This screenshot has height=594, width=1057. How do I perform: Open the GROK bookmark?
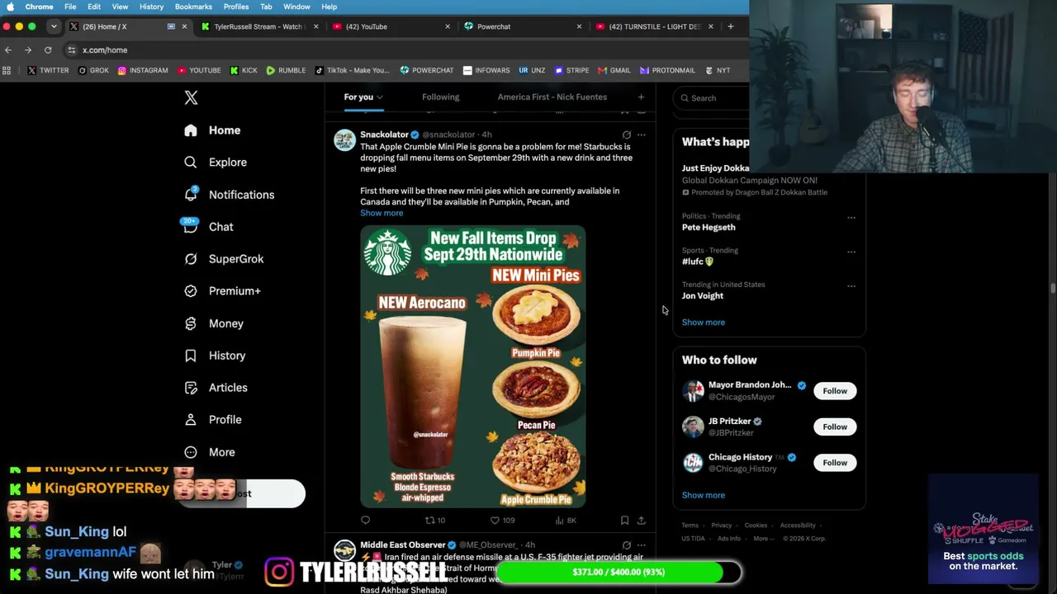pos(93,70)
